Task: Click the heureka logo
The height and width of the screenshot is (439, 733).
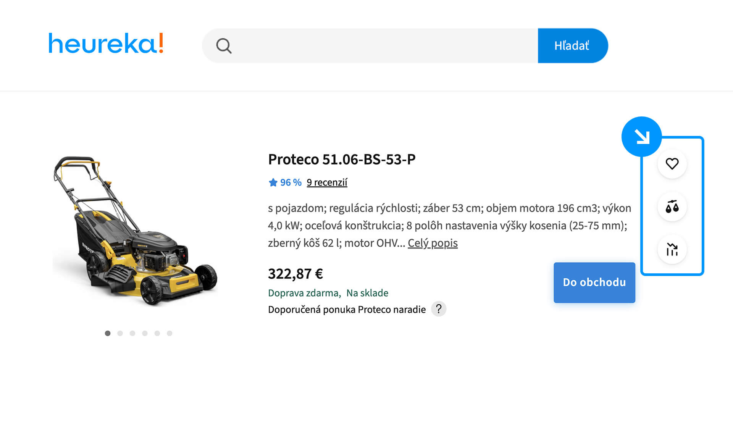Action: (x=106, y=44)
